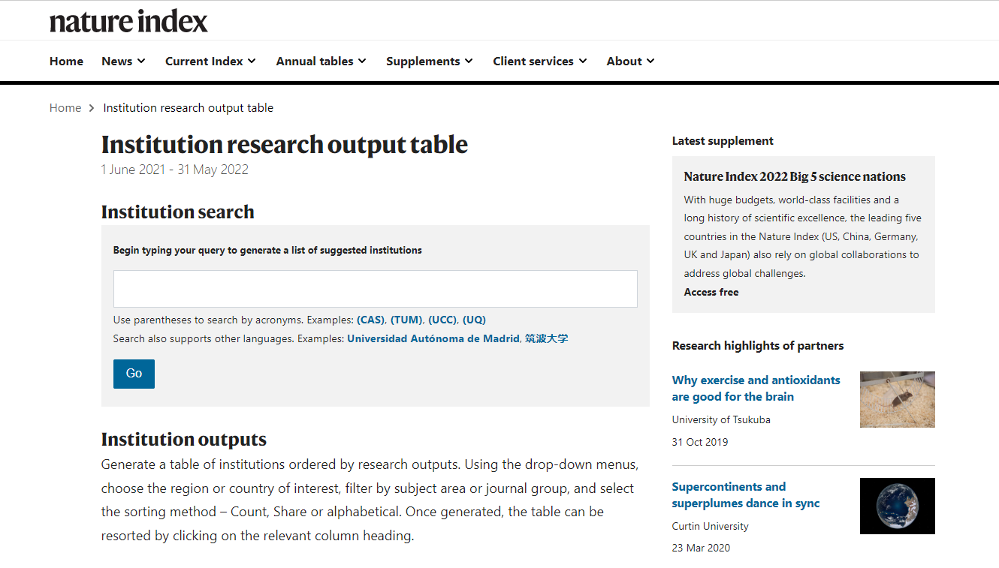Select the (UCC) acronym example
Screen dimensions: 999x568
coord(442,320)
